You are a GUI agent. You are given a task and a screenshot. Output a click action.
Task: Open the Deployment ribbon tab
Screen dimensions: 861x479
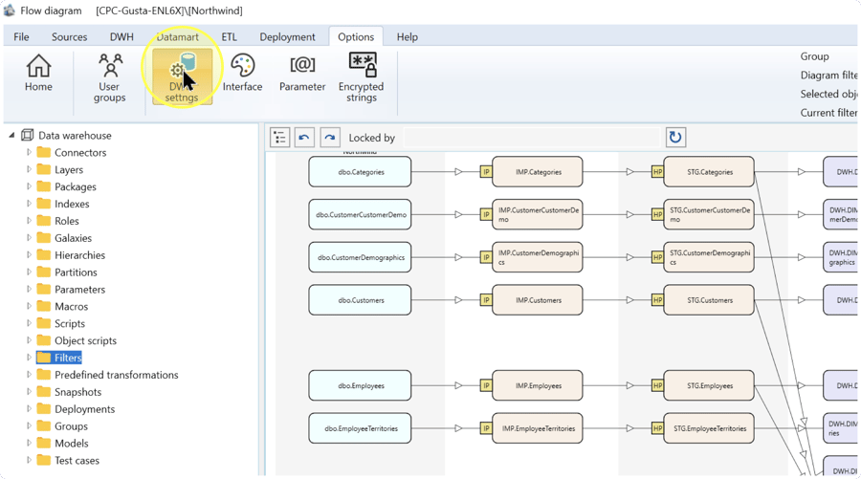(287, 36)
